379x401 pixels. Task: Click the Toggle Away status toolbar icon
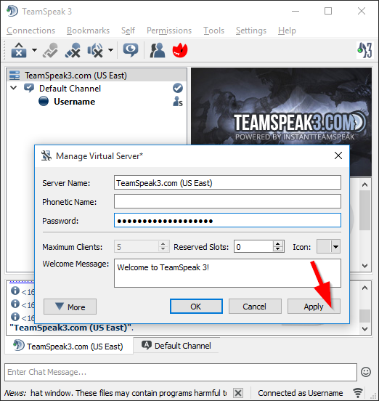(50, 50)
